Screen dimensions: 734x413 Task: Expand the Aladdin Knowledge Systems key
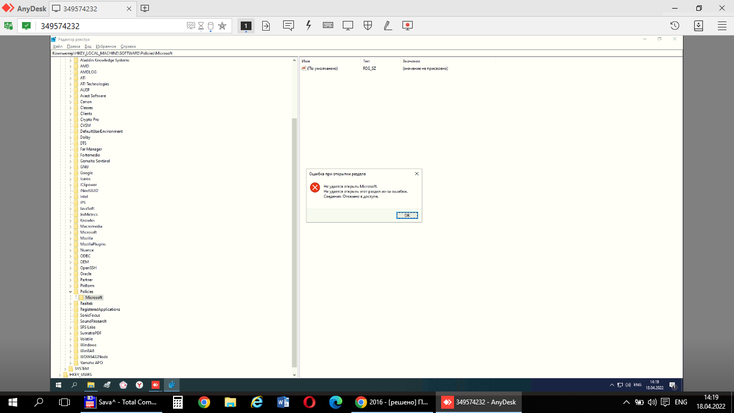point(70,60)
